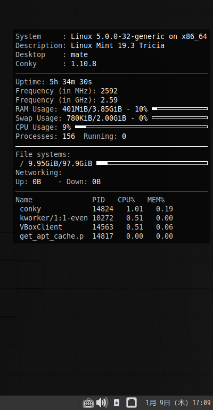Click the text 'Linux 5.0.0-32-generic on x86_64'
The image size is (213, 410).
(139, 37)
